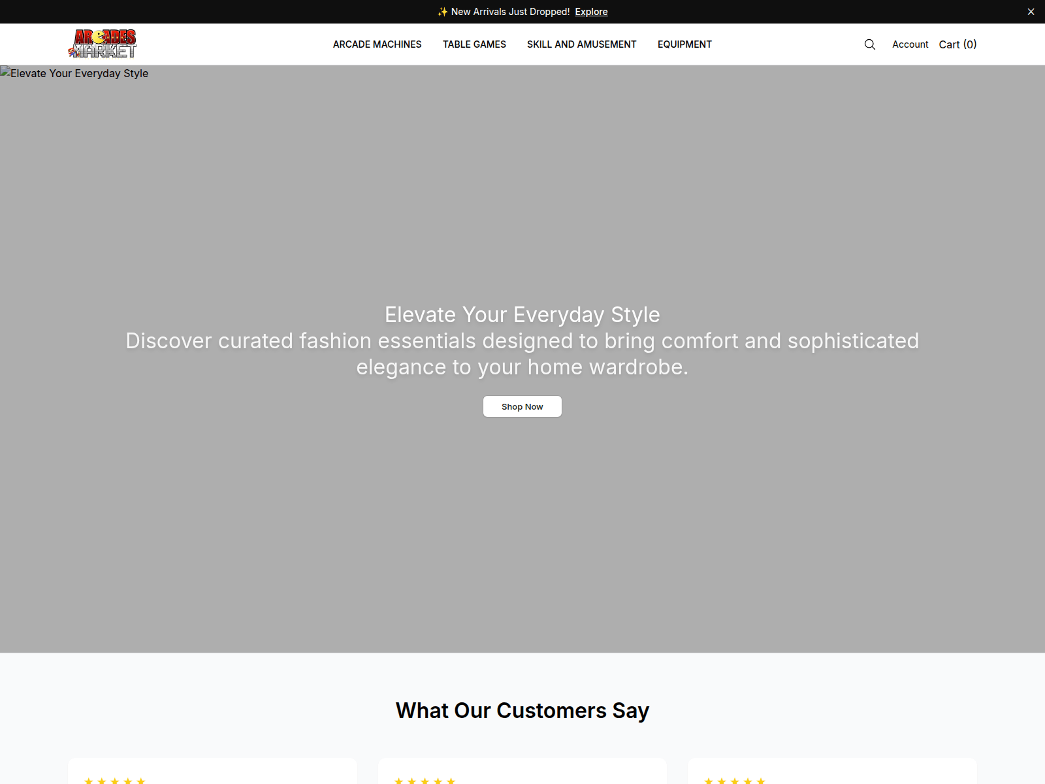Go to Arcades Market logo home

103,44
